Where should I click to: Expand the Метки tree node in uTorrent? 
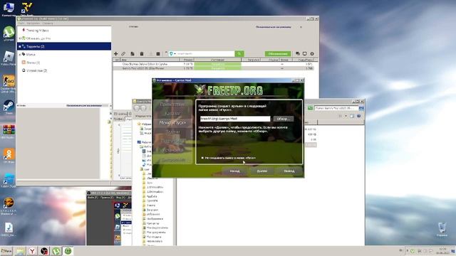pos(19,55)
